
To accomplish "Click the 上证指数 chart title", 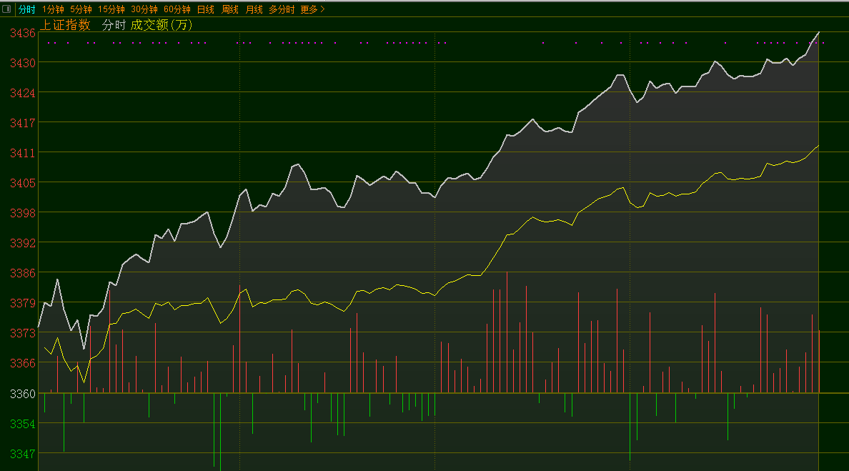I will coord(65,25).
